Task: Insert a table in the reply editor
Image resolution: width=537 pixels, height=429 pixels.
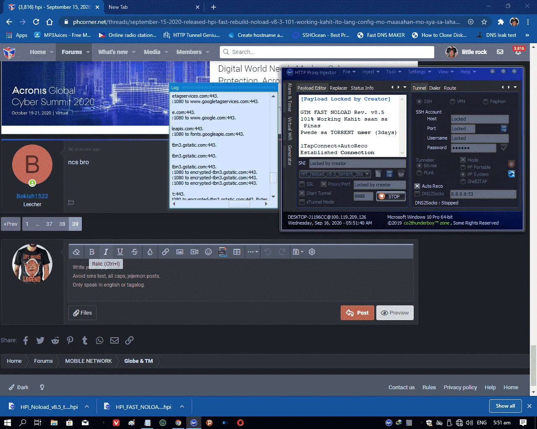Action: coord(237,252)
